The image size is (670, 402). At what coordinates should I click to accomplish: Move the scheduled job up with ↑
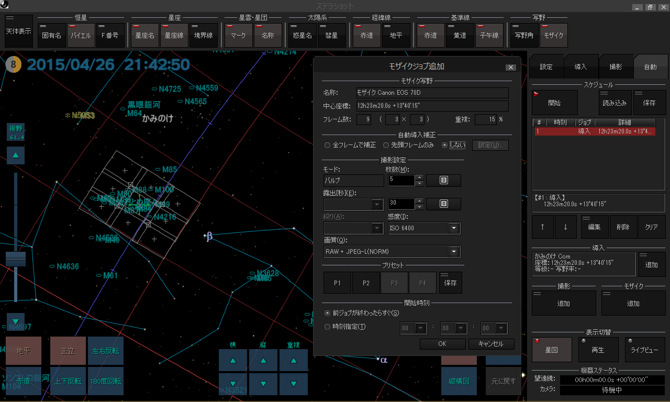coord(542,227)
